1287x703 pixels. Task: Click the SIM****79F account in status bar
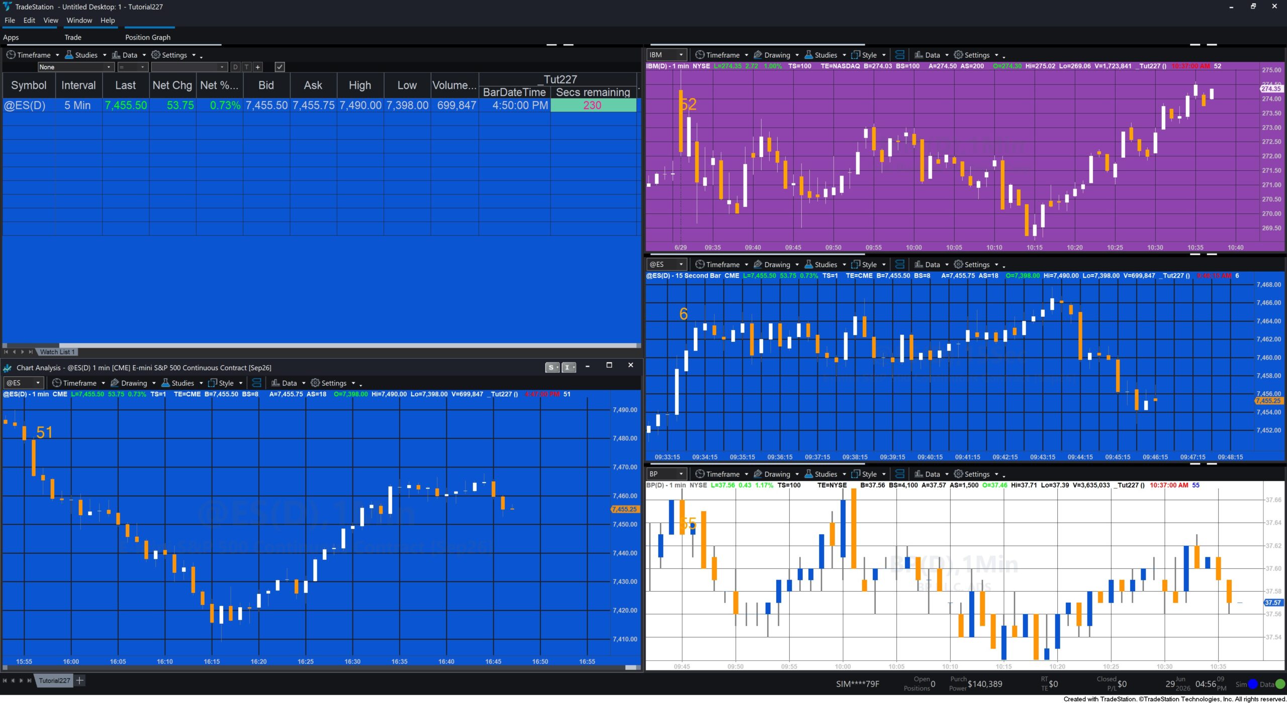[x=858, y=684]
